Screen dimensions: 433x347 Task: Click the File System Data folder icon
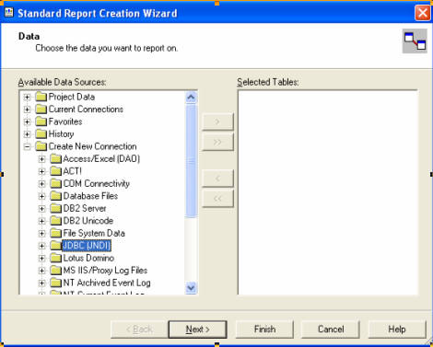[55, 233]
